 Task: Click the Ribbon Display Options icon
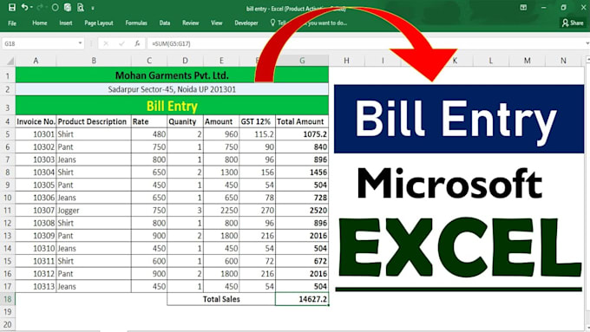coord(523,7)
